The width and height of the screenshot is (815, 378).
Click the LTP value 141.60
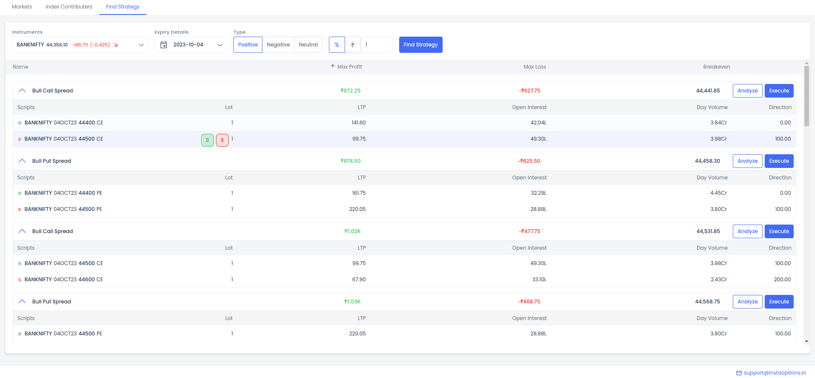[359, 123]
